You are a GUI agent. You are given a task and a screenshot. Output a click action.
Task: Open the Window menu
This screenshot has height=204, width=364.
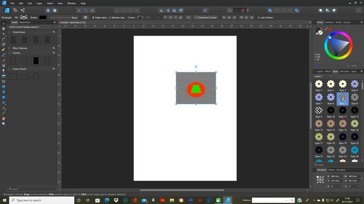72,3
